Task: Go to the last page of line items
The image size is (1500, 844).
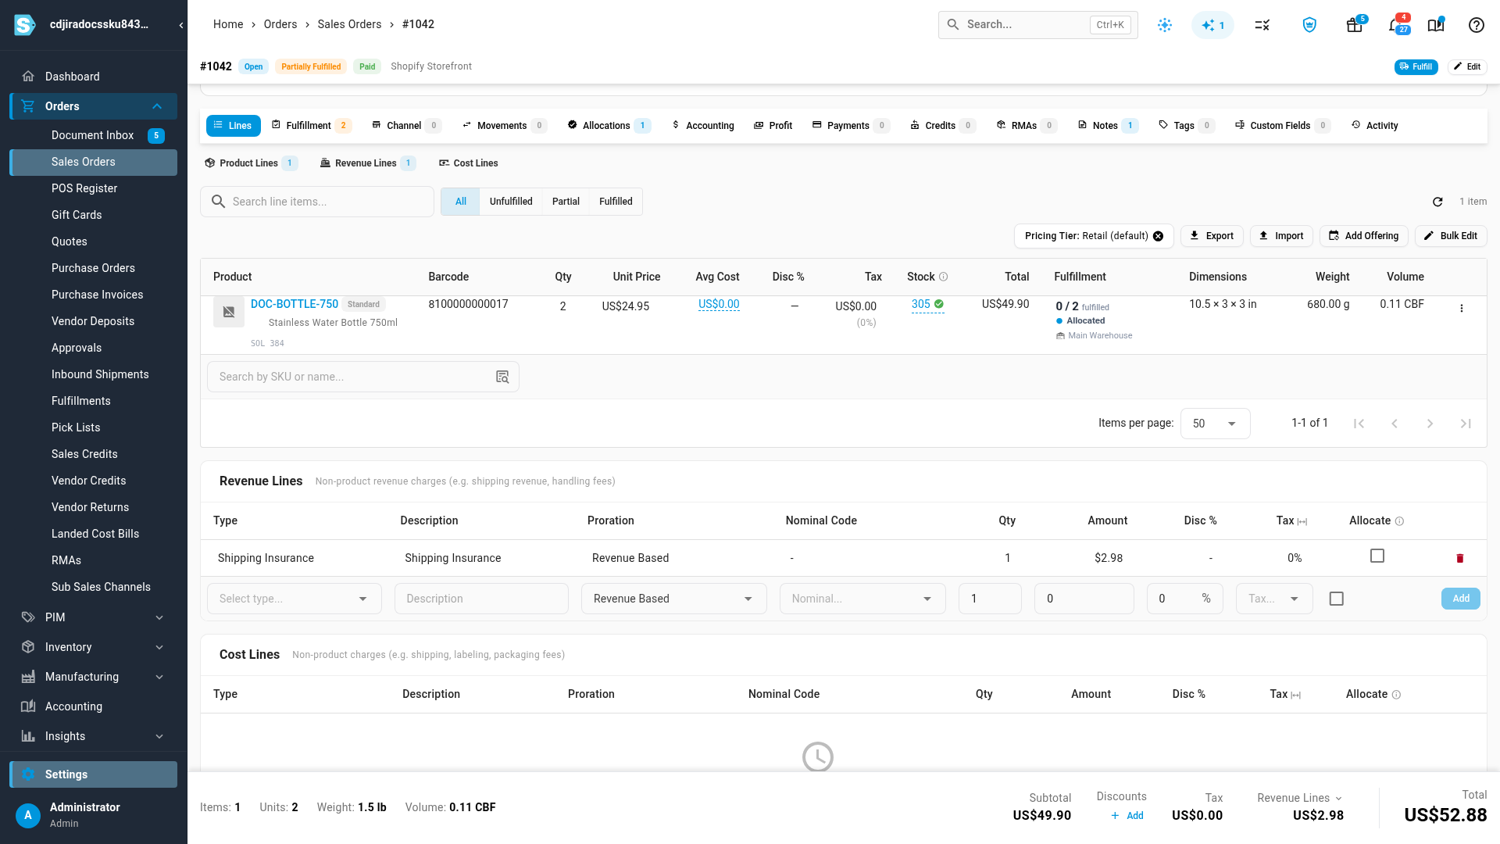Action: click(1466, 424)
